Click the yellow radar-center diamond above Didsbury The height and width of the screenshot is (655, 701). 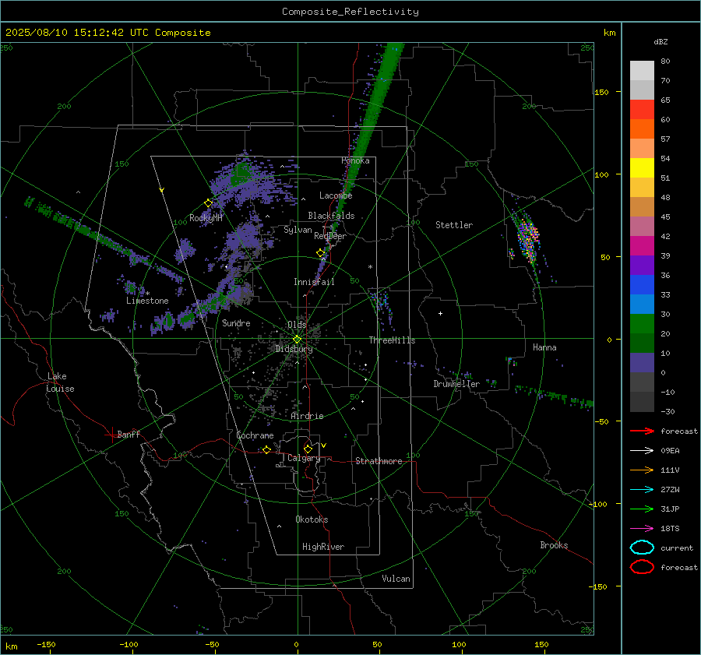297,340
